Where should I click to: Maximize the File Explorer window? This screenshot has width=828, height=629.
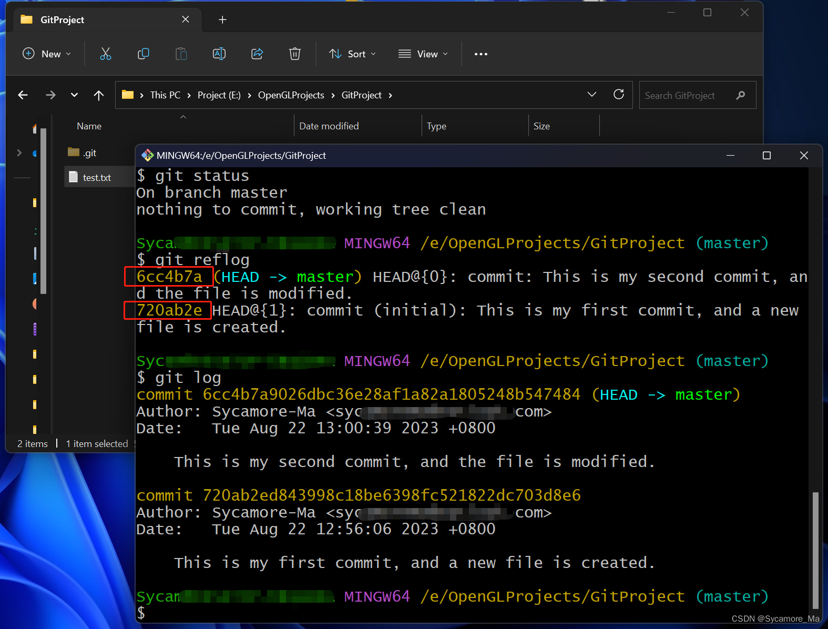(708, 12)
